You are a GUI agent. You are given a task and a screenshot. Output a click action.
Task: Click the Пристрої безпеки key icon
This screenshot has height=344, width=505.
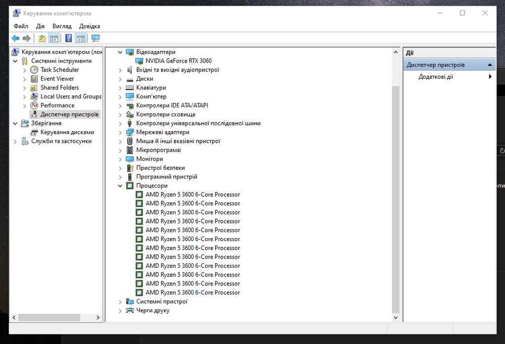coord(130,168)
